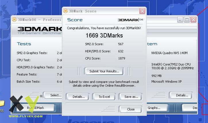Click the Save as button
The height and width of the screenshot is (123, 208).
131,97
